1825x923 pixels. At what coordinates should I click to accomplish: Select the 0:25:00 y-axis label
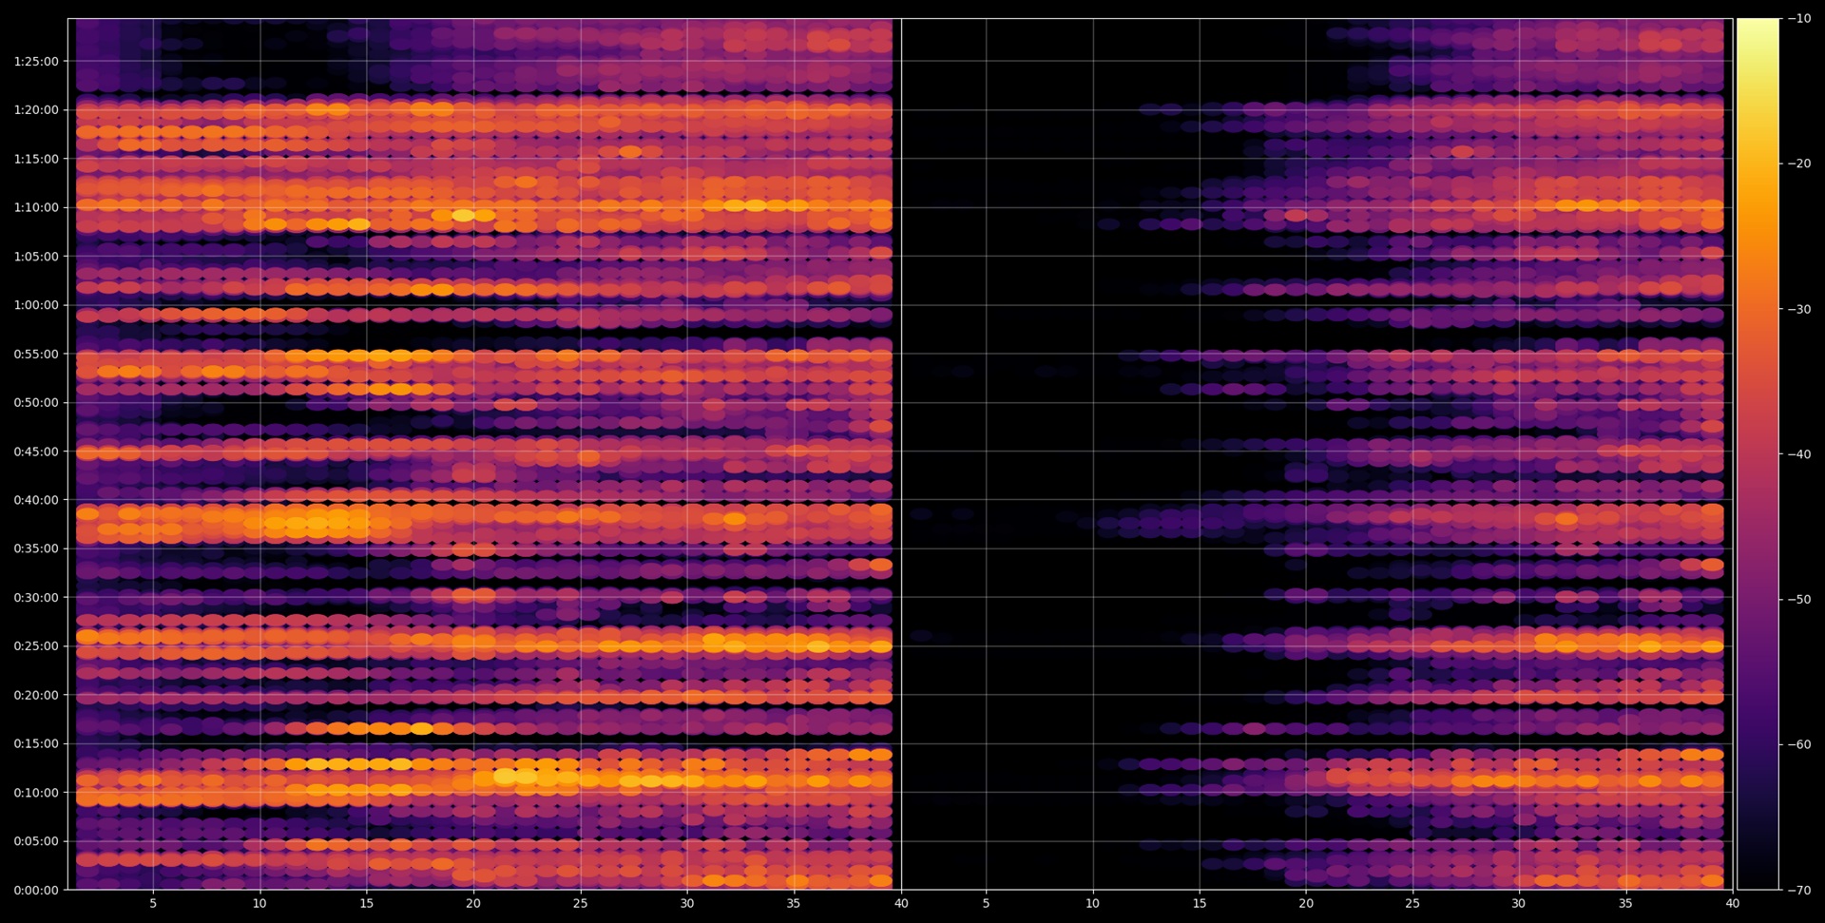[x=36, y=646]
